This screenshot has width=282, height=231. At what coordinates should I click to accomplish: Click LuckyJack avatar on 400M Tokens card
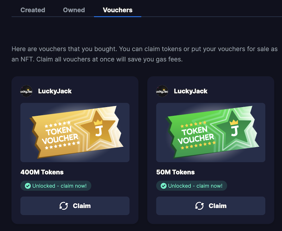[x=26, y=91]
